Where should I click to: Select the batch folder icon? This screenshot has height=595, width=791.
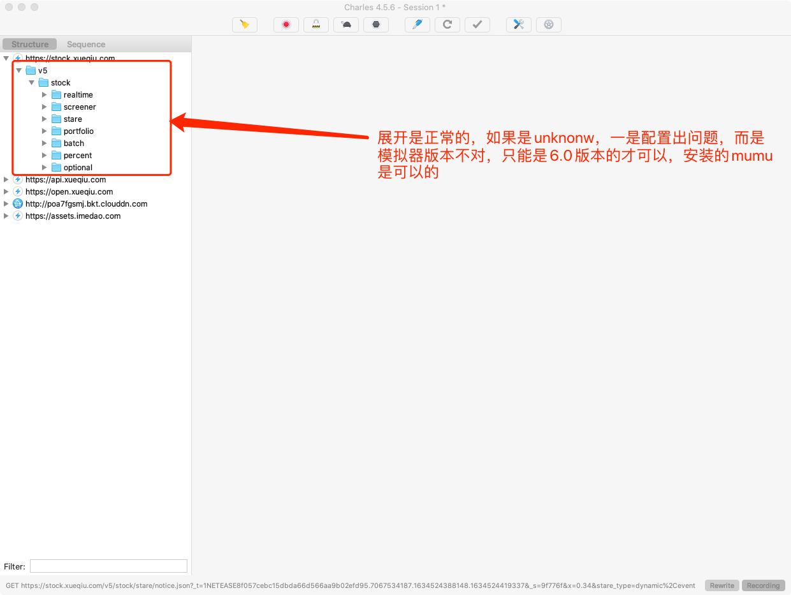[x=56, y=143]
